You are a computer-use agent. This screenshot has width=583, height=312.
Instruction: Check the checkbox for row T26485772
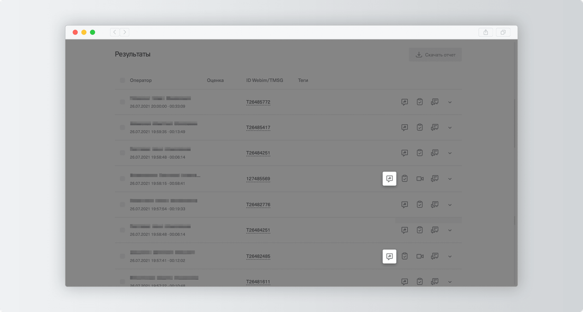click(x=123, y=102)
